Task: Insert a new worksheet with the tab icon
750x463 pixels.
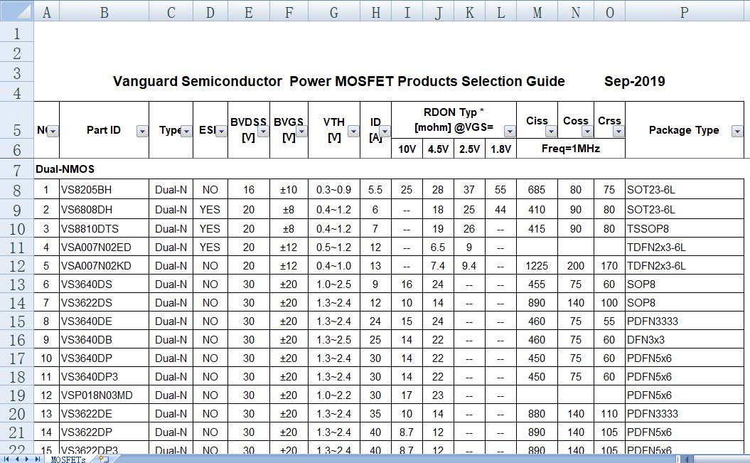Action: click(104, 459)
